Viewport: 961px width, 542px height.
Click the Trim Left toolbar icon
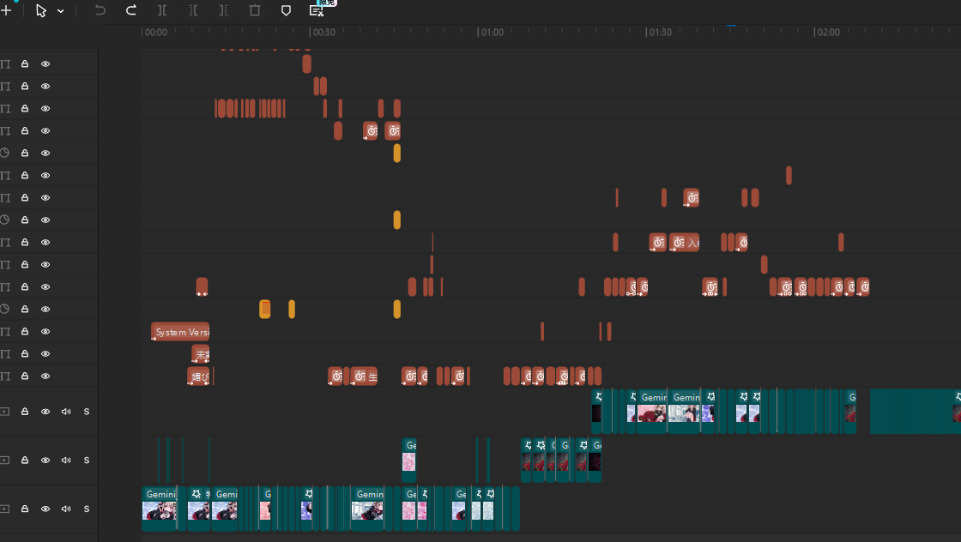[193, 10]
